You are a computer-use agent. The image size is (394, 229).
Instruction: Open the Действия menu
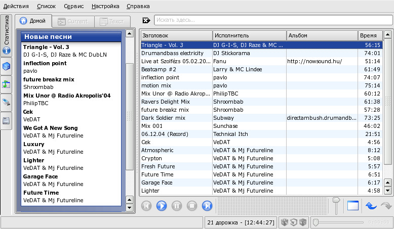(x=16, y=6)
